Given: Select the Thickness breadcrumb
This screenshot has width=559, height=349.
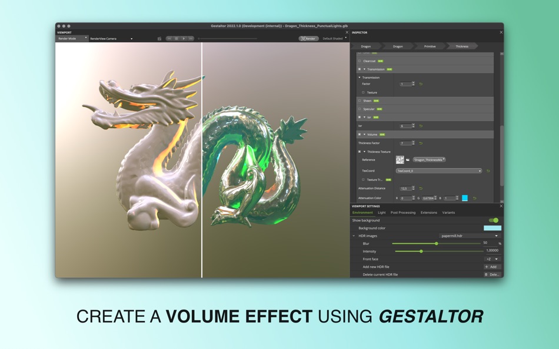Looking at the screenshot, I should click(462, 46).
